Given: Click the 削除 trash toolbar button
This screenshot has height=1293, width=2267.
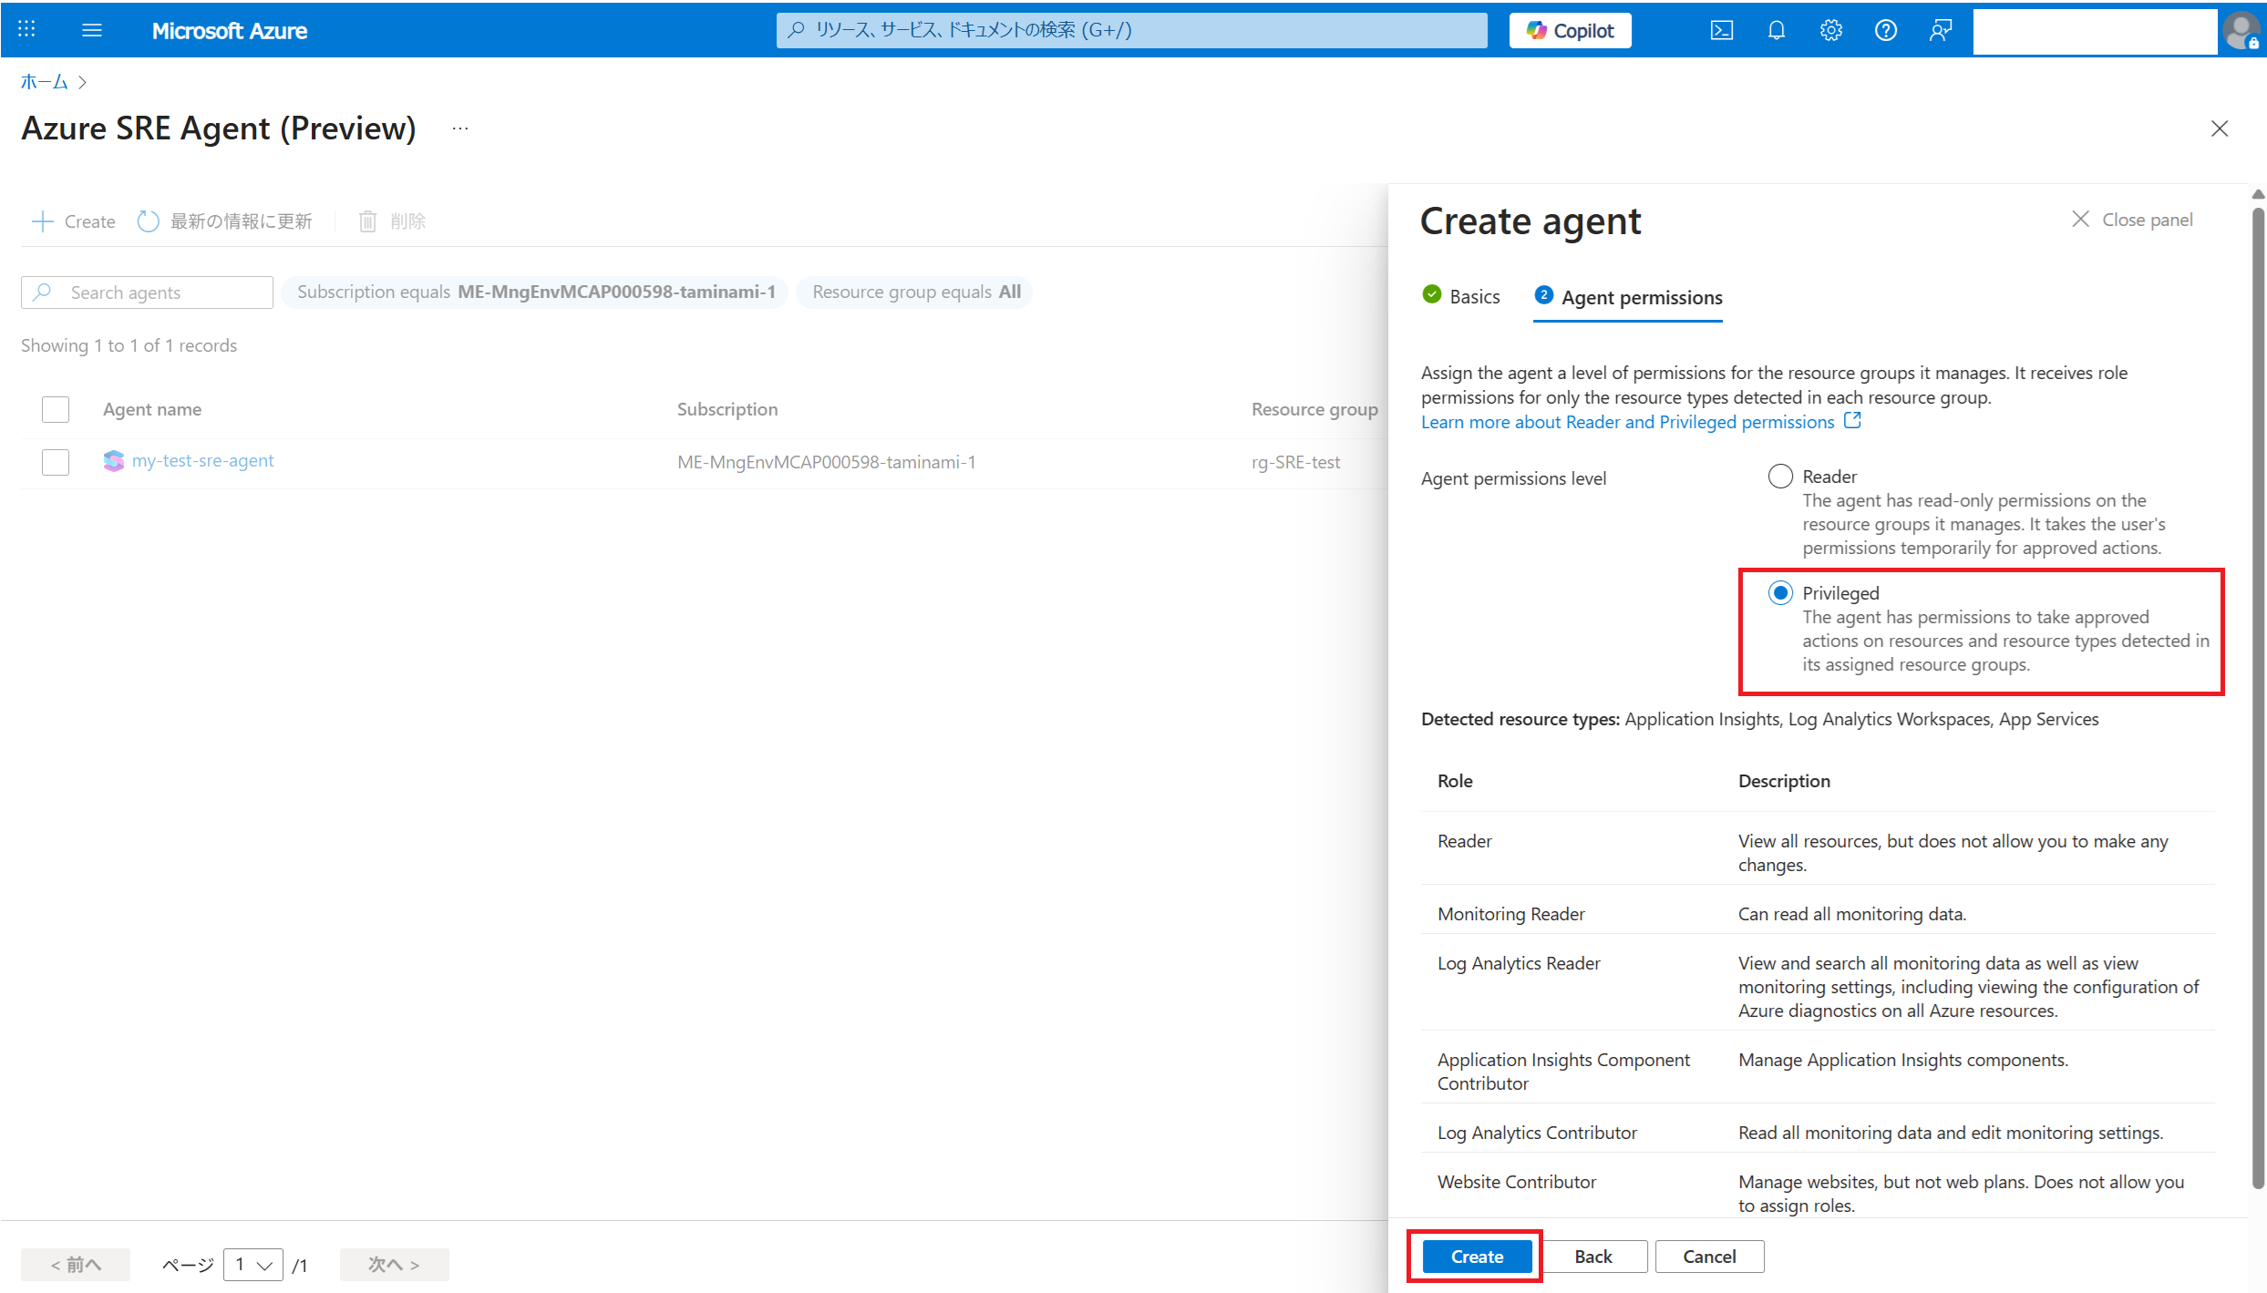Looking at the screenshot, I should pos(392,221).
